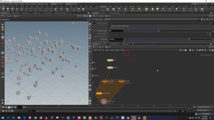Toggle the Max Points checkbox
Screen dimensions: 214x120
(94, 39)
